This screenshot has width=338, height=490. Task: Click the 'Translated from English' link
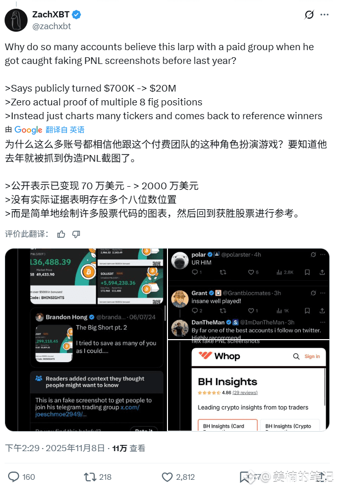pyautogui.click(x=65, y=130)
